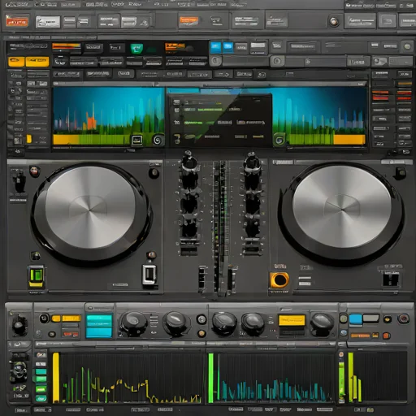Click the orange ring button under right deck

tap(279, 280)
